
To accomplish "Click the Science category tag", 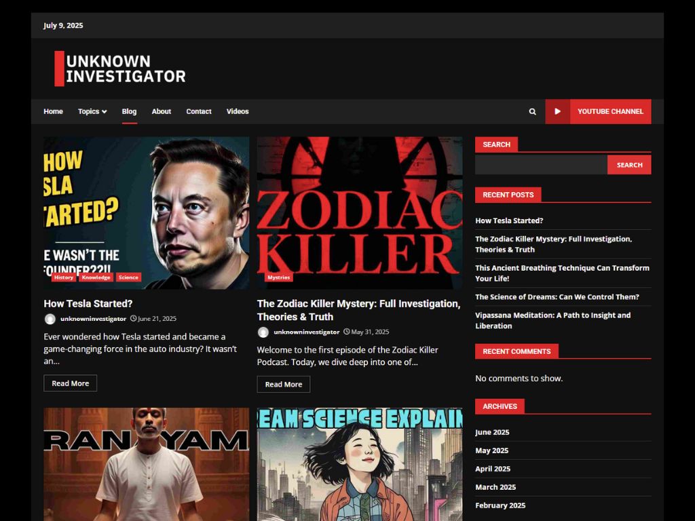I will pos(128,277).
